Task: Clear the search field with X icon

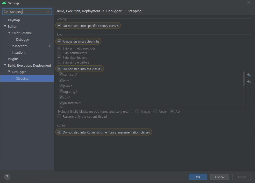Action: [x=48, y=12]
